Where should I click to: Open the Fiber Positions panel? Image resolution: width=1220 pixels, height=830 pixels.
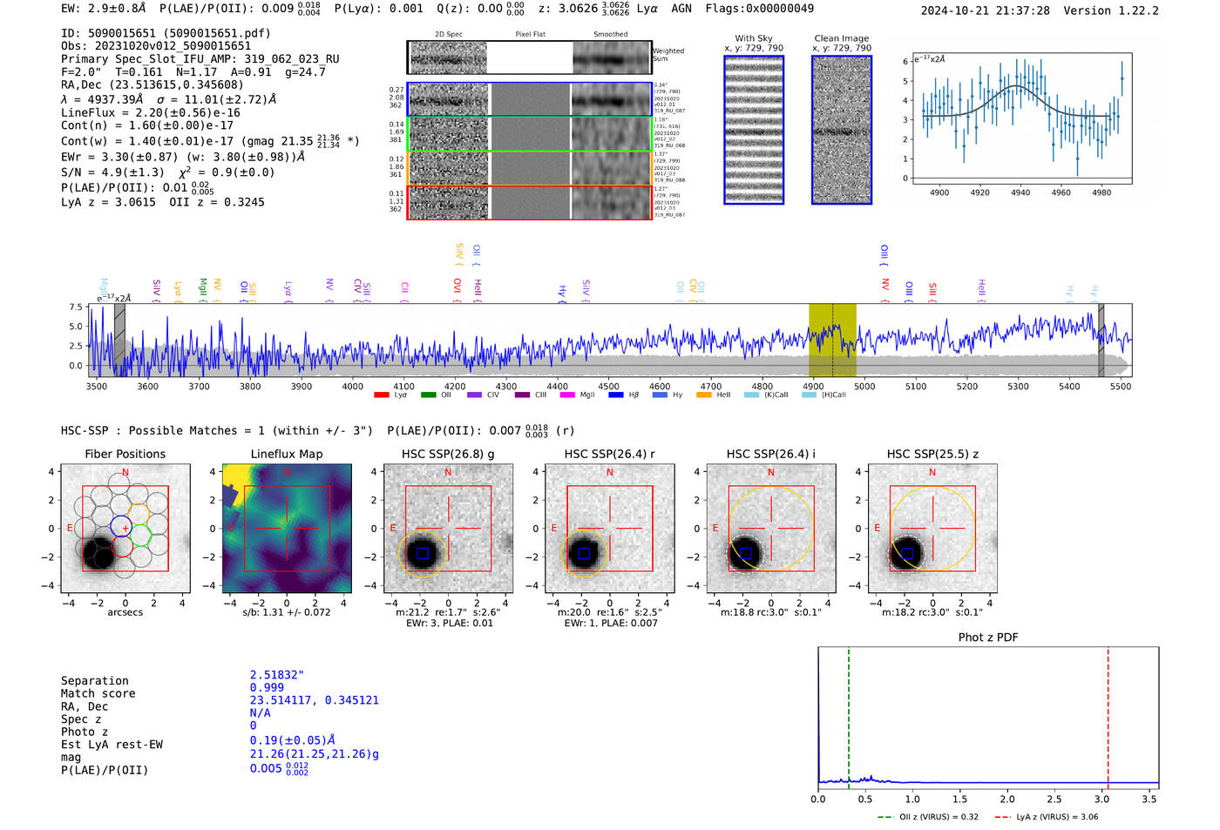pyautogui.click(x=125, y=528)
